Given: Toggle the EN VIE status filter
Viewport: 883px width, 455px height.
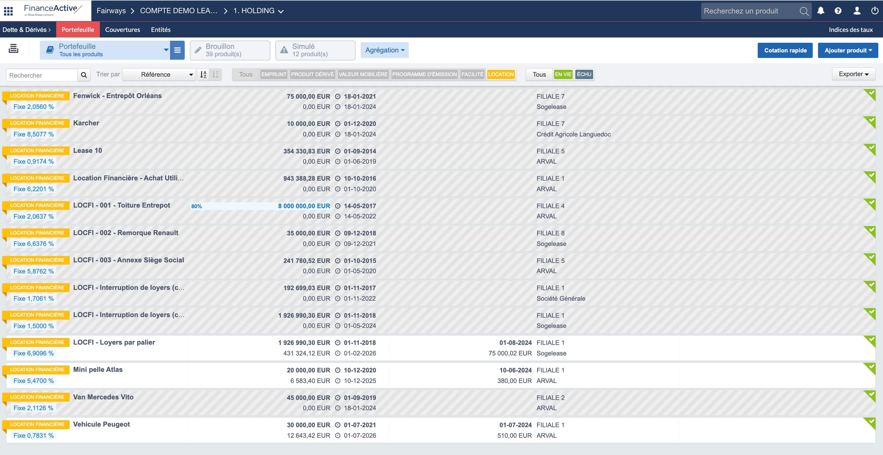Looking at the screenshot, I should 563,74.
